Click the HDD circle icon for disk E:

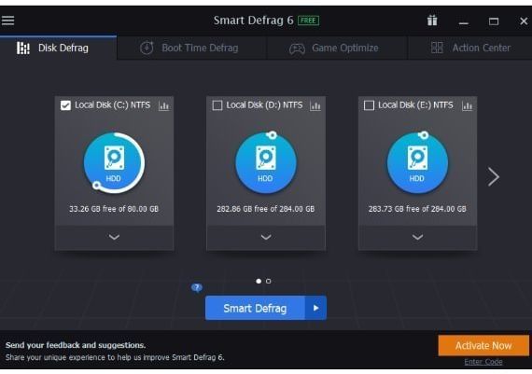pos(417,163)
